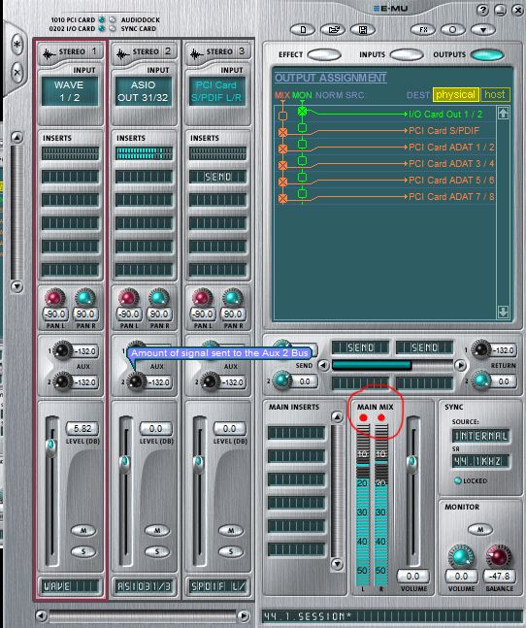Click Stereo 1 PAN R teal knob
Image resolution: width=526 pixels, height=628 pixels.
pyautogui.click(x=84, y=298)
